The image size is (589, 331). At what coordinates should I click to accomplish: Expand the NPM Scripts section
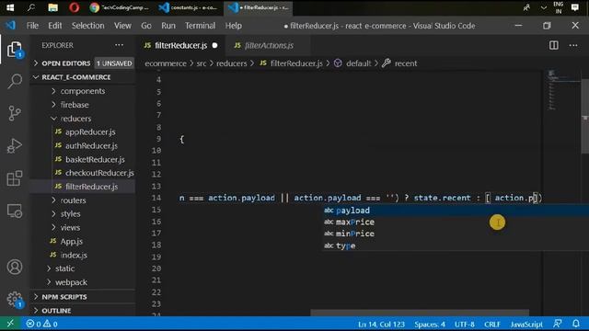(x=83, y=296)
